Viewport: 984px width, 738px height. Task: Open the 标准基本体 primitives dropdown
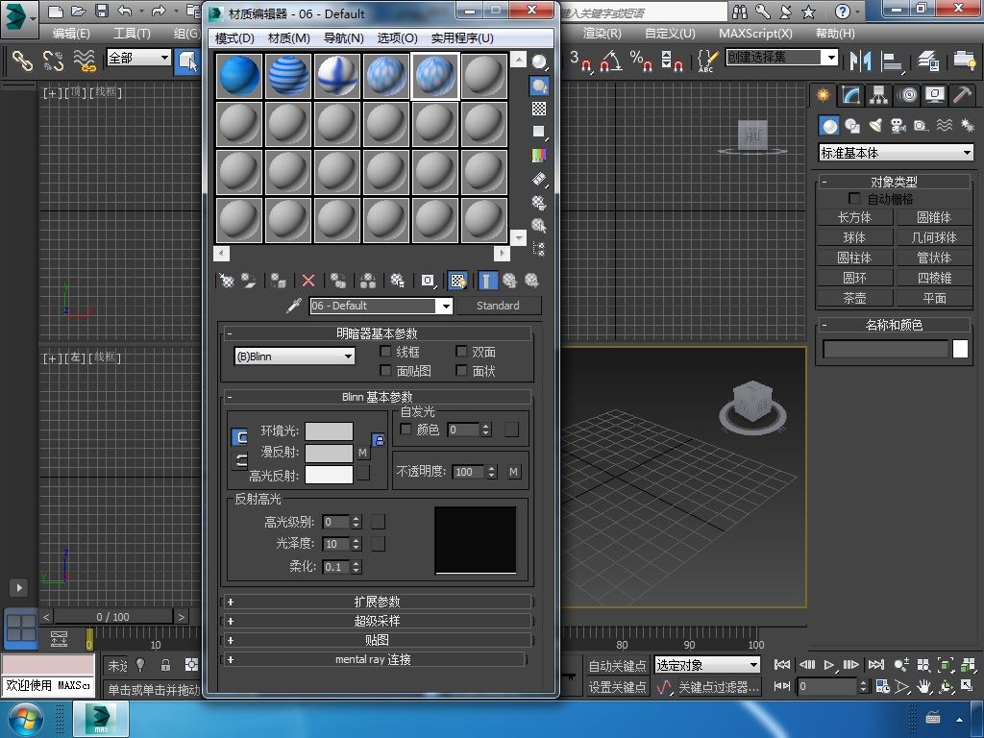pyautogui.click(x=896, y=153)
